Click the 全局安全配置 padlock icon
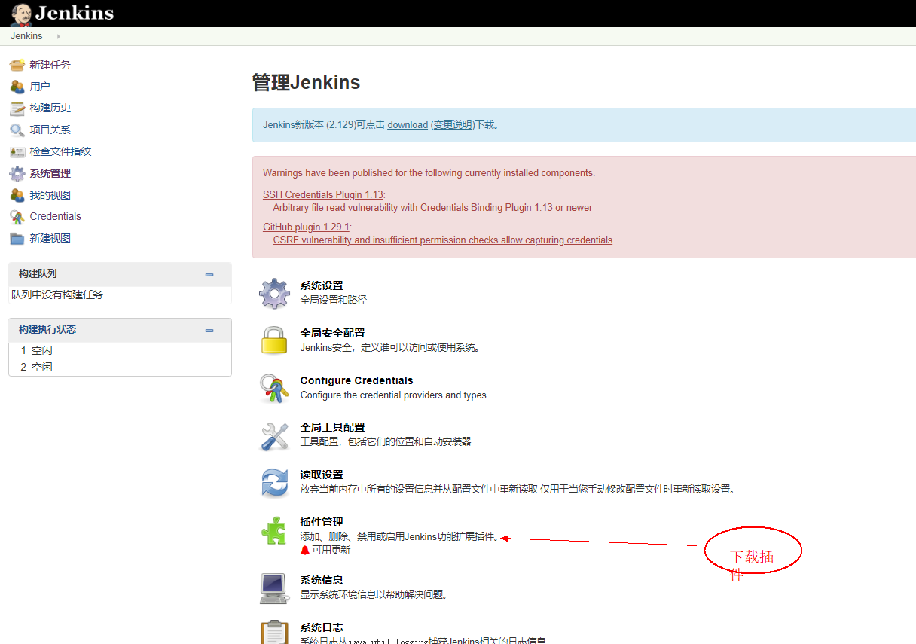916x644 pixels. coord(274,340)
